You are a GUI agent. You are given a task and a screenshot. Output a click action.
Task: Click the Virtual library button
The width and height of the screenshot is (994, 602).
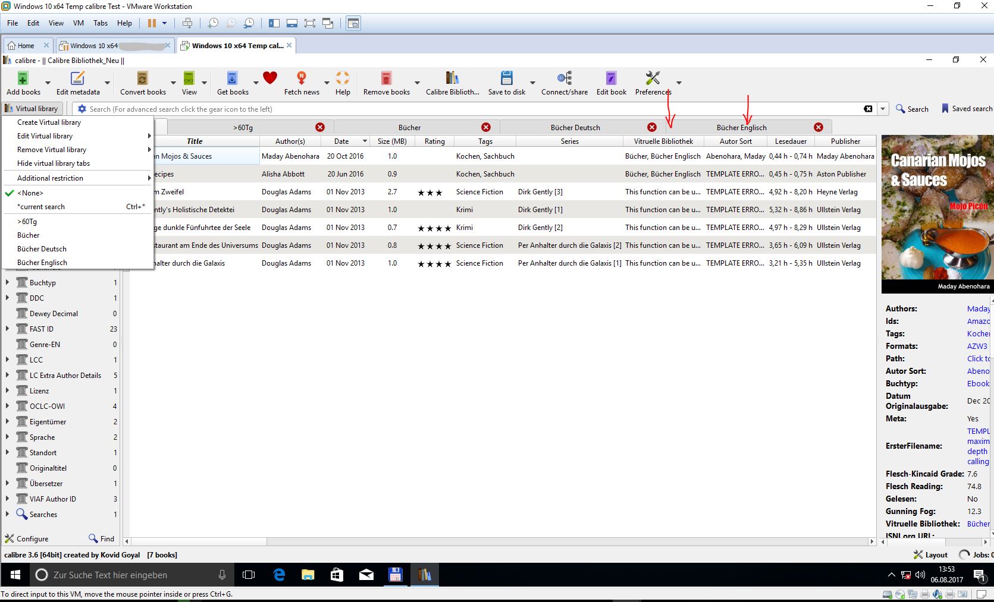coord(32,109)
